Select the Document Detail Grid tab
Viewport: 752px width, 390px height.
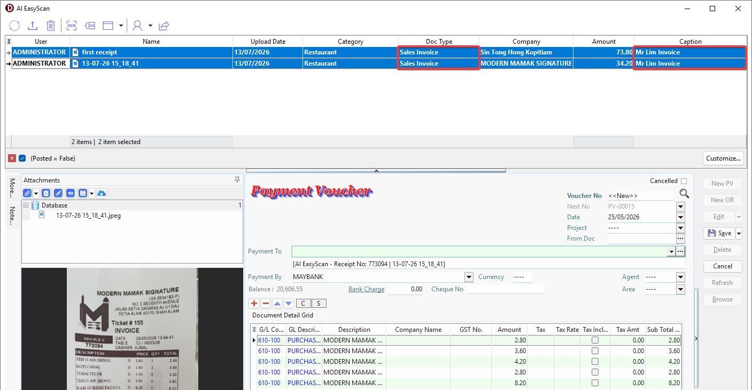283,315
